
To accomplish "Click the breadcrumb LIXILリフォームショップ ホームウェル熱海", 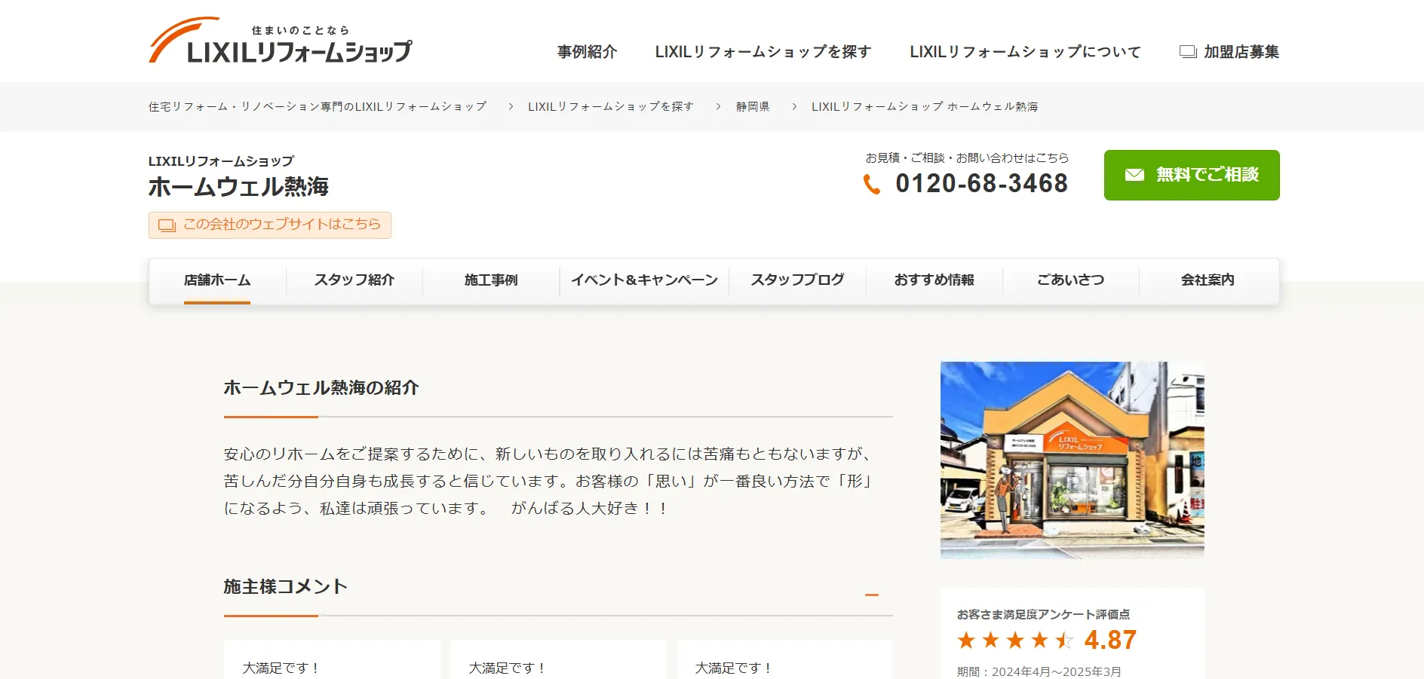I will tap(925, 107).
